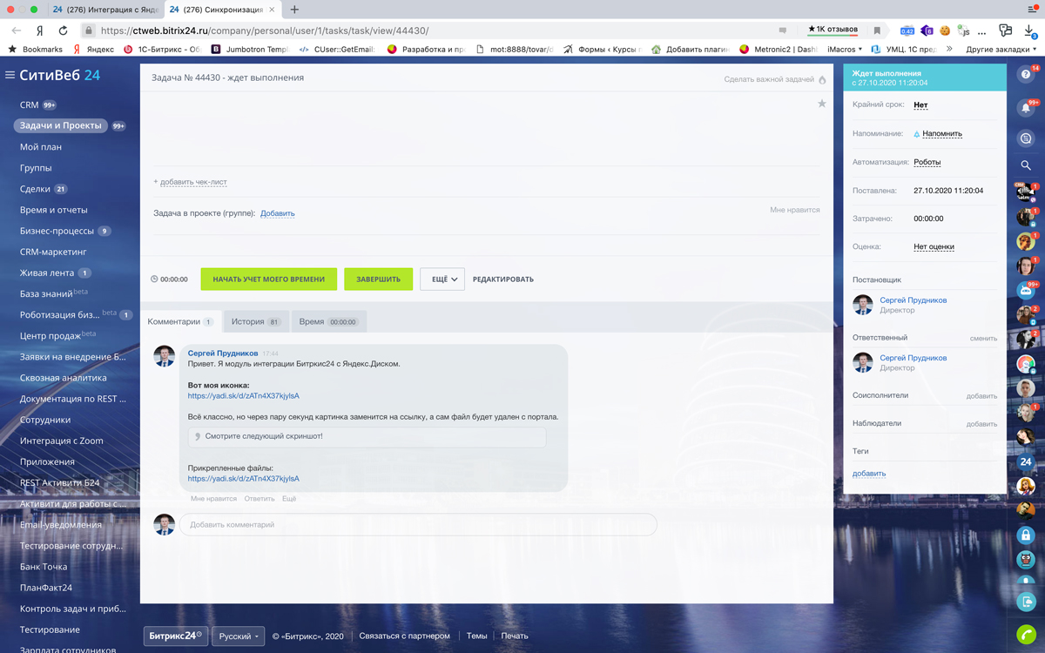Screen dimensions: 1045x653
Task: Toggle Мне нравится under the comment
Action: point(213,499)
